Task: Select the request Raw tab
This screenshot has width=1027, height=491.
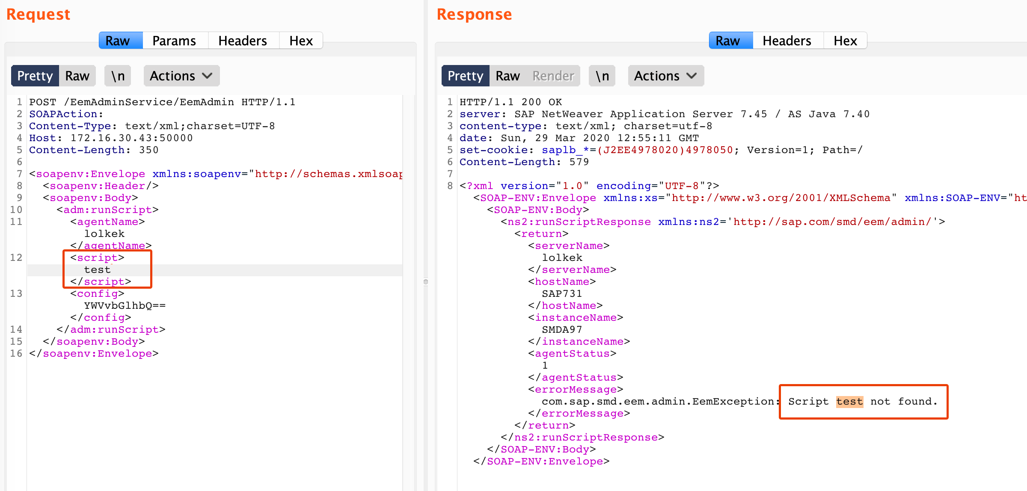Action: coord(118,41)
